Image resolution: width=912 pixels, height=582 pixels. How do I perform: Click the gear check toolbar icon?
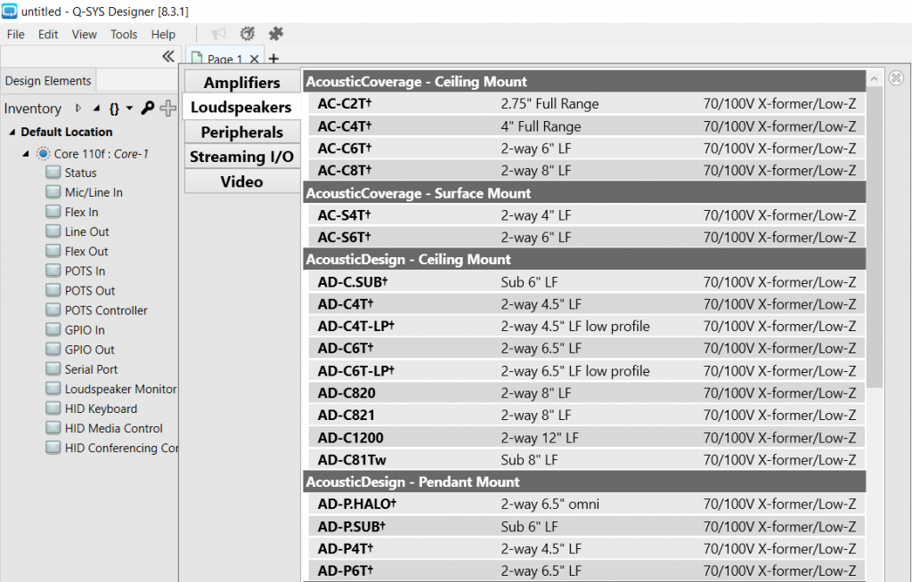(x=248, y=34)
